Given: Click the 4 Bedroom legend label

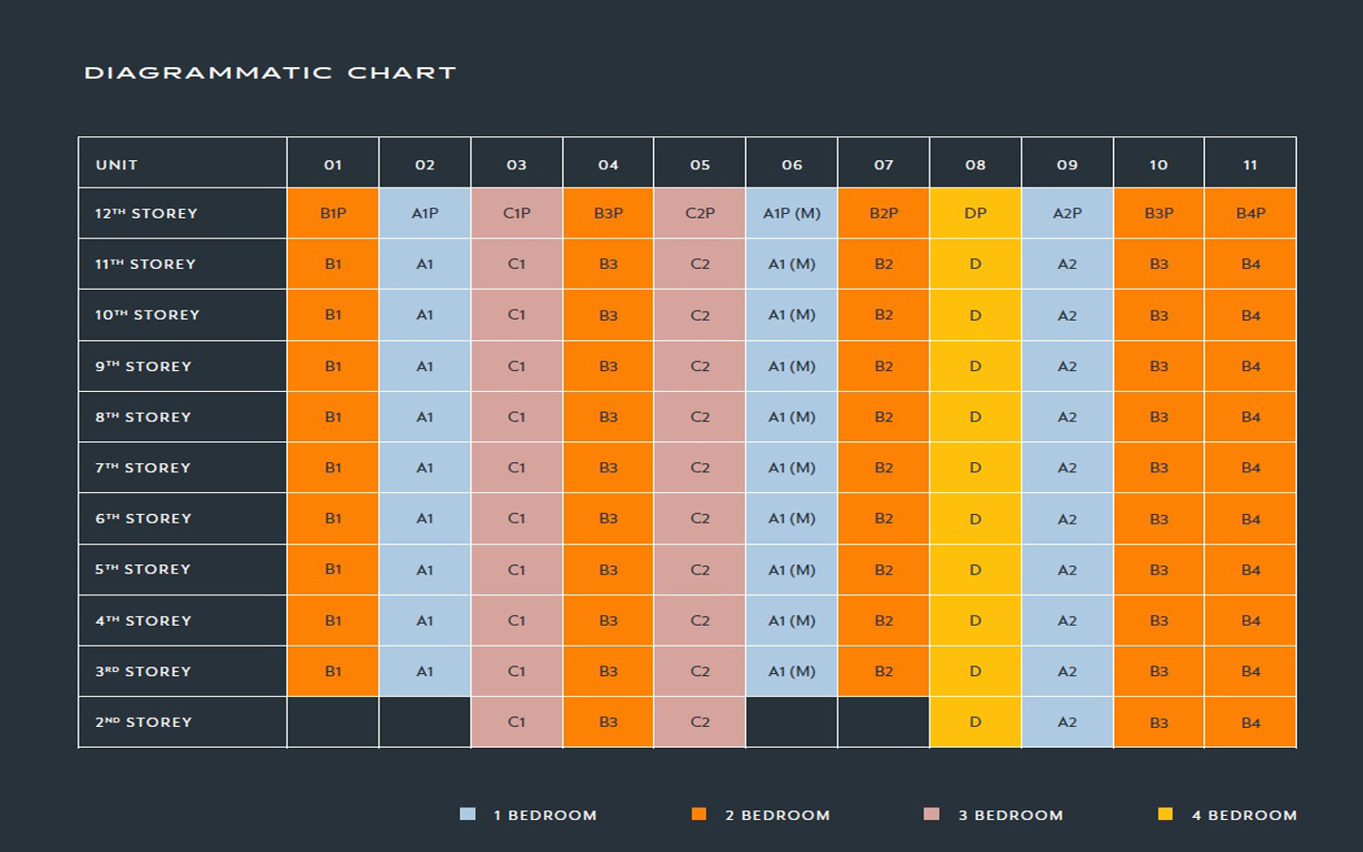Looking at the screenshot, I should [1244, 815].
